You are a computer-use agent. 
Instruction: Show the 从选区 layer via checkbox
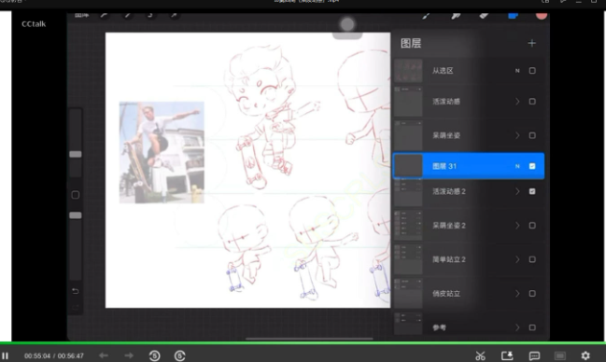(532, 71)
